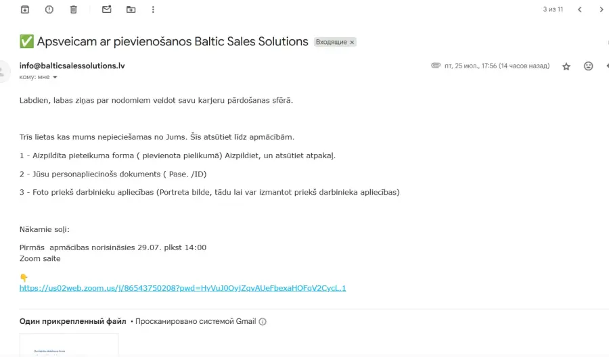The width and height of the screenshot is (609, 357).
Task: Open the attached file thumbnail preview
Action: pos(69,345)
